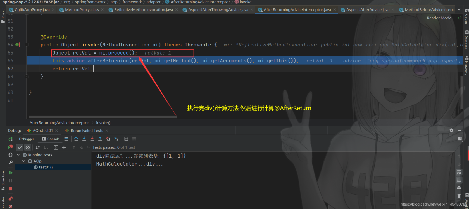Viewport: 469px width, 209px height.
Task: Close the AOp.test01 debug tab
Action: pos(57,131)
